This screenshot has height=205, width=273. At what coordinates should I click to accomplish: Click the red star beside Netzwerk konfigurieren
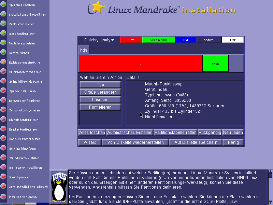tap(3, 100)
